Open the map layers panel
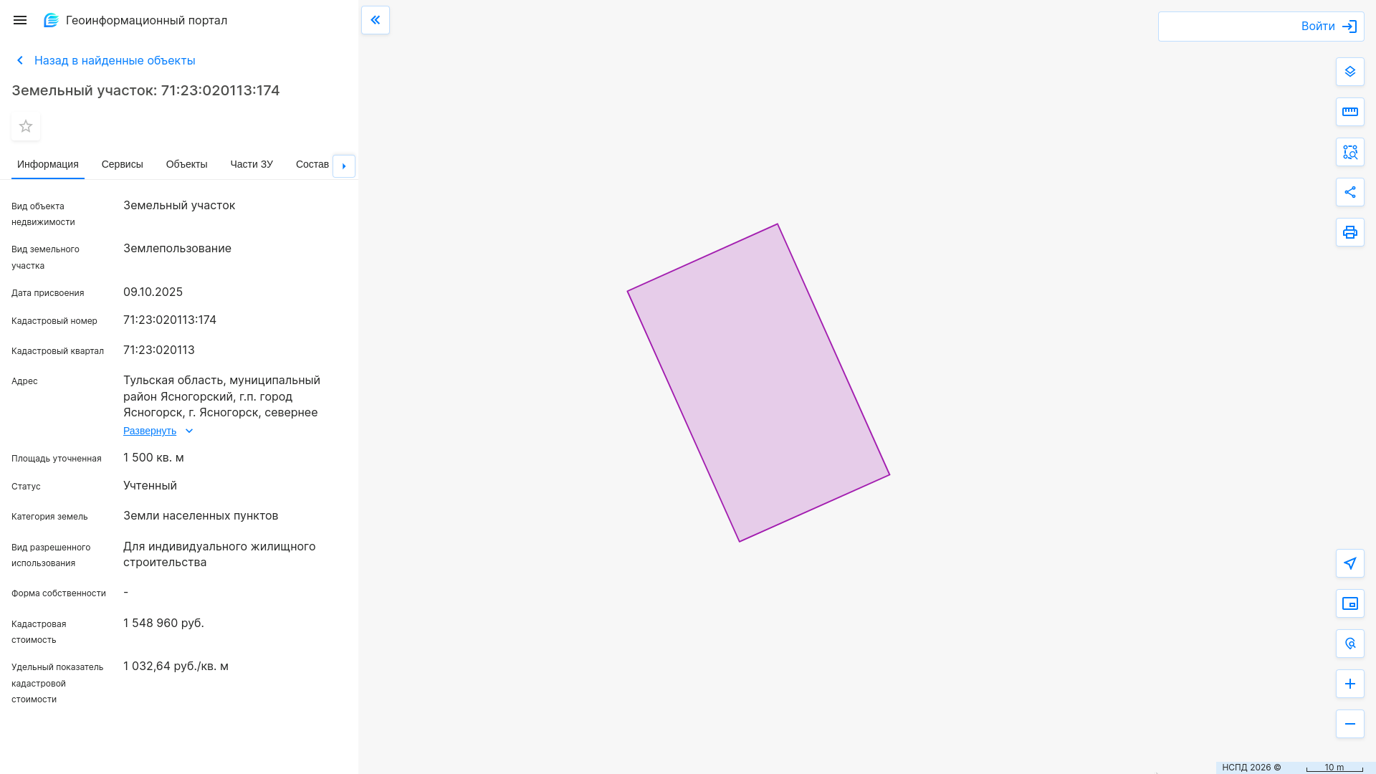This screenshot has width=1376, height=774. point(1350,72)
